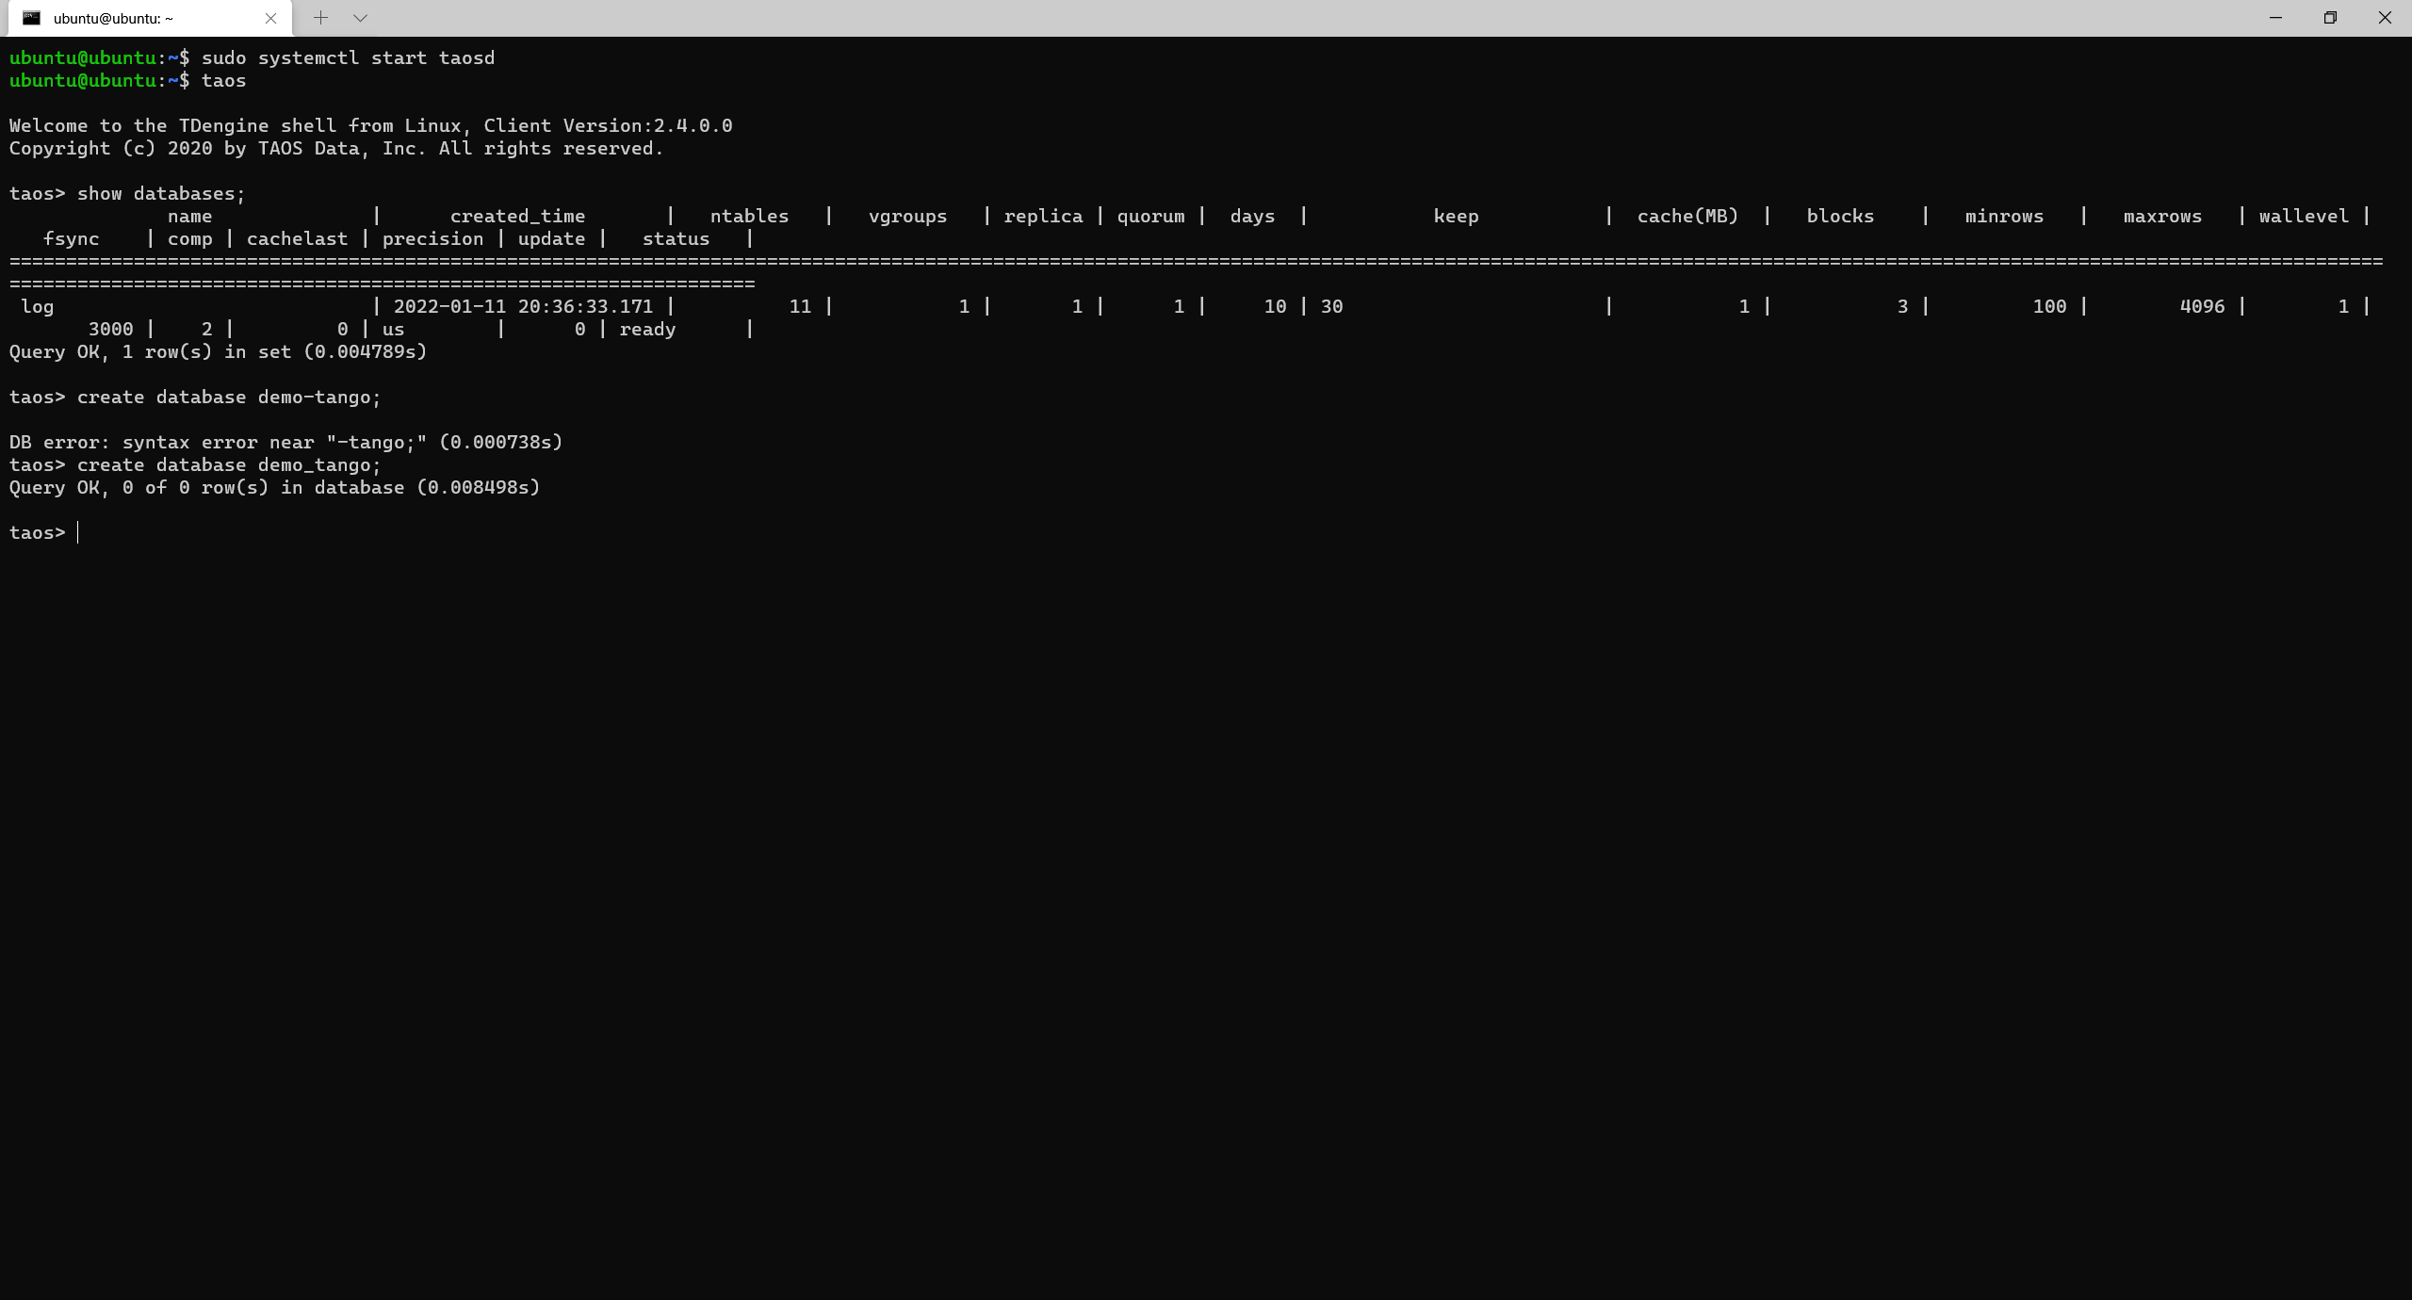Click the 'minrows' column header
The image size is (2412, 1300).
(x=2004, y=217)
